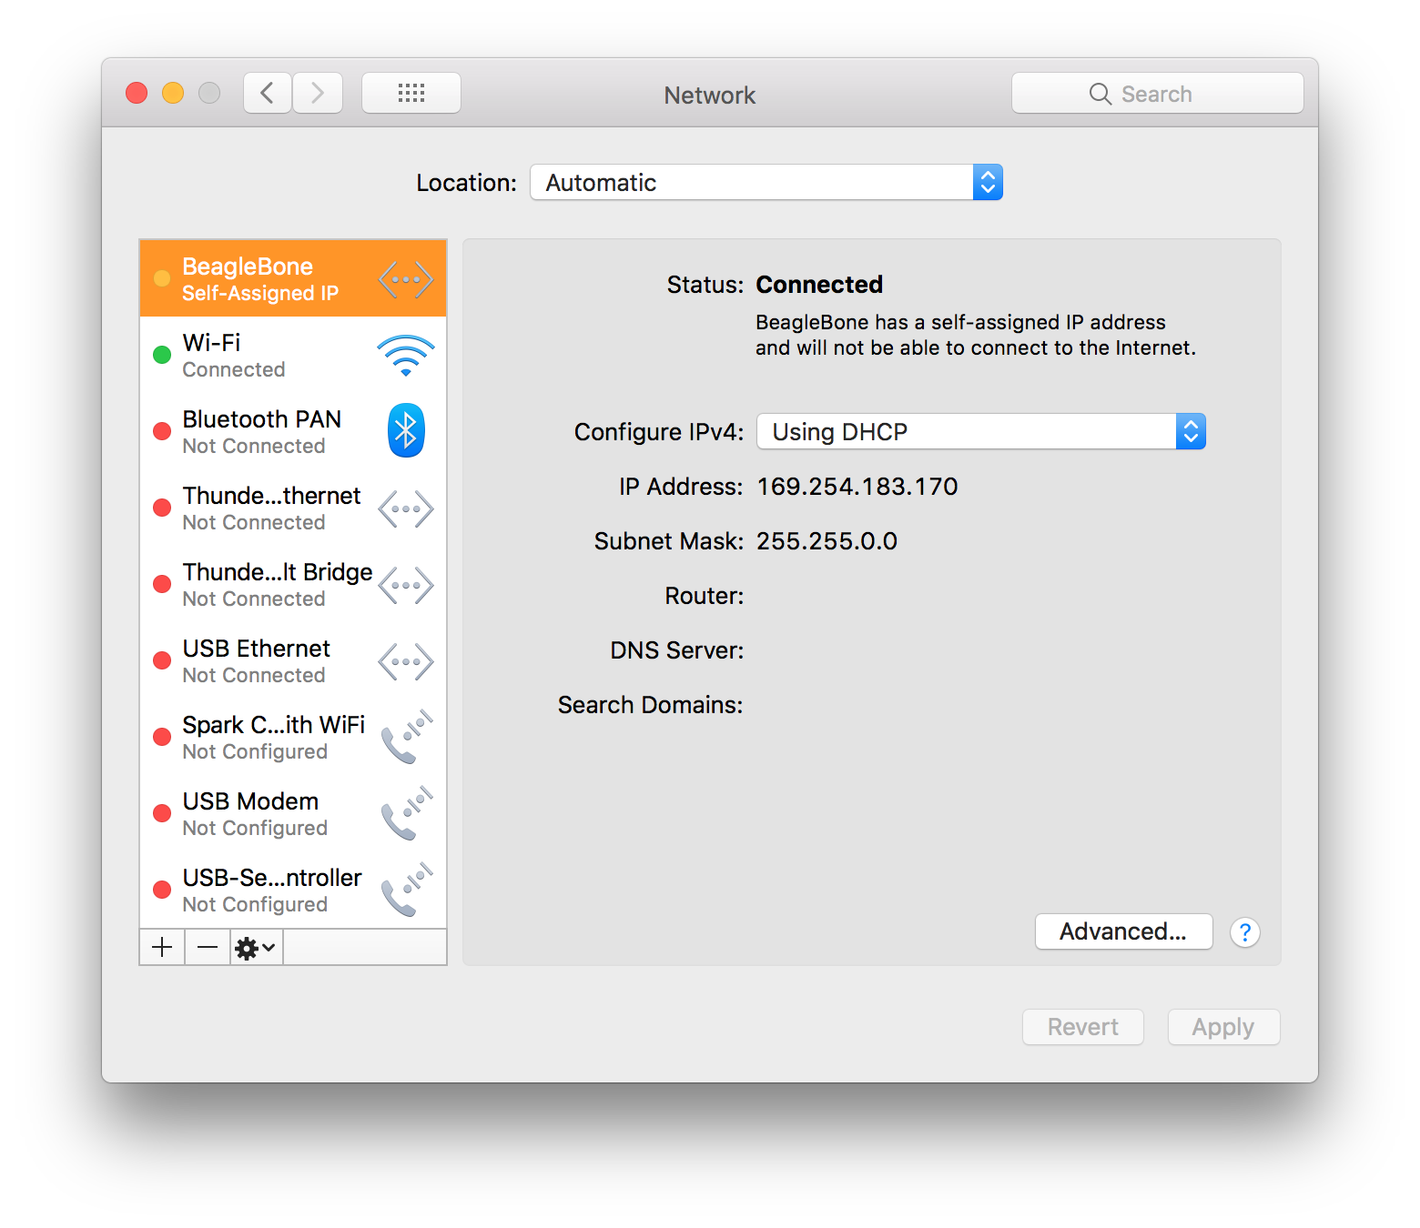Focus the Search field
The height and width of the screenshot is (1228, 1420).
click(1158, 93)
